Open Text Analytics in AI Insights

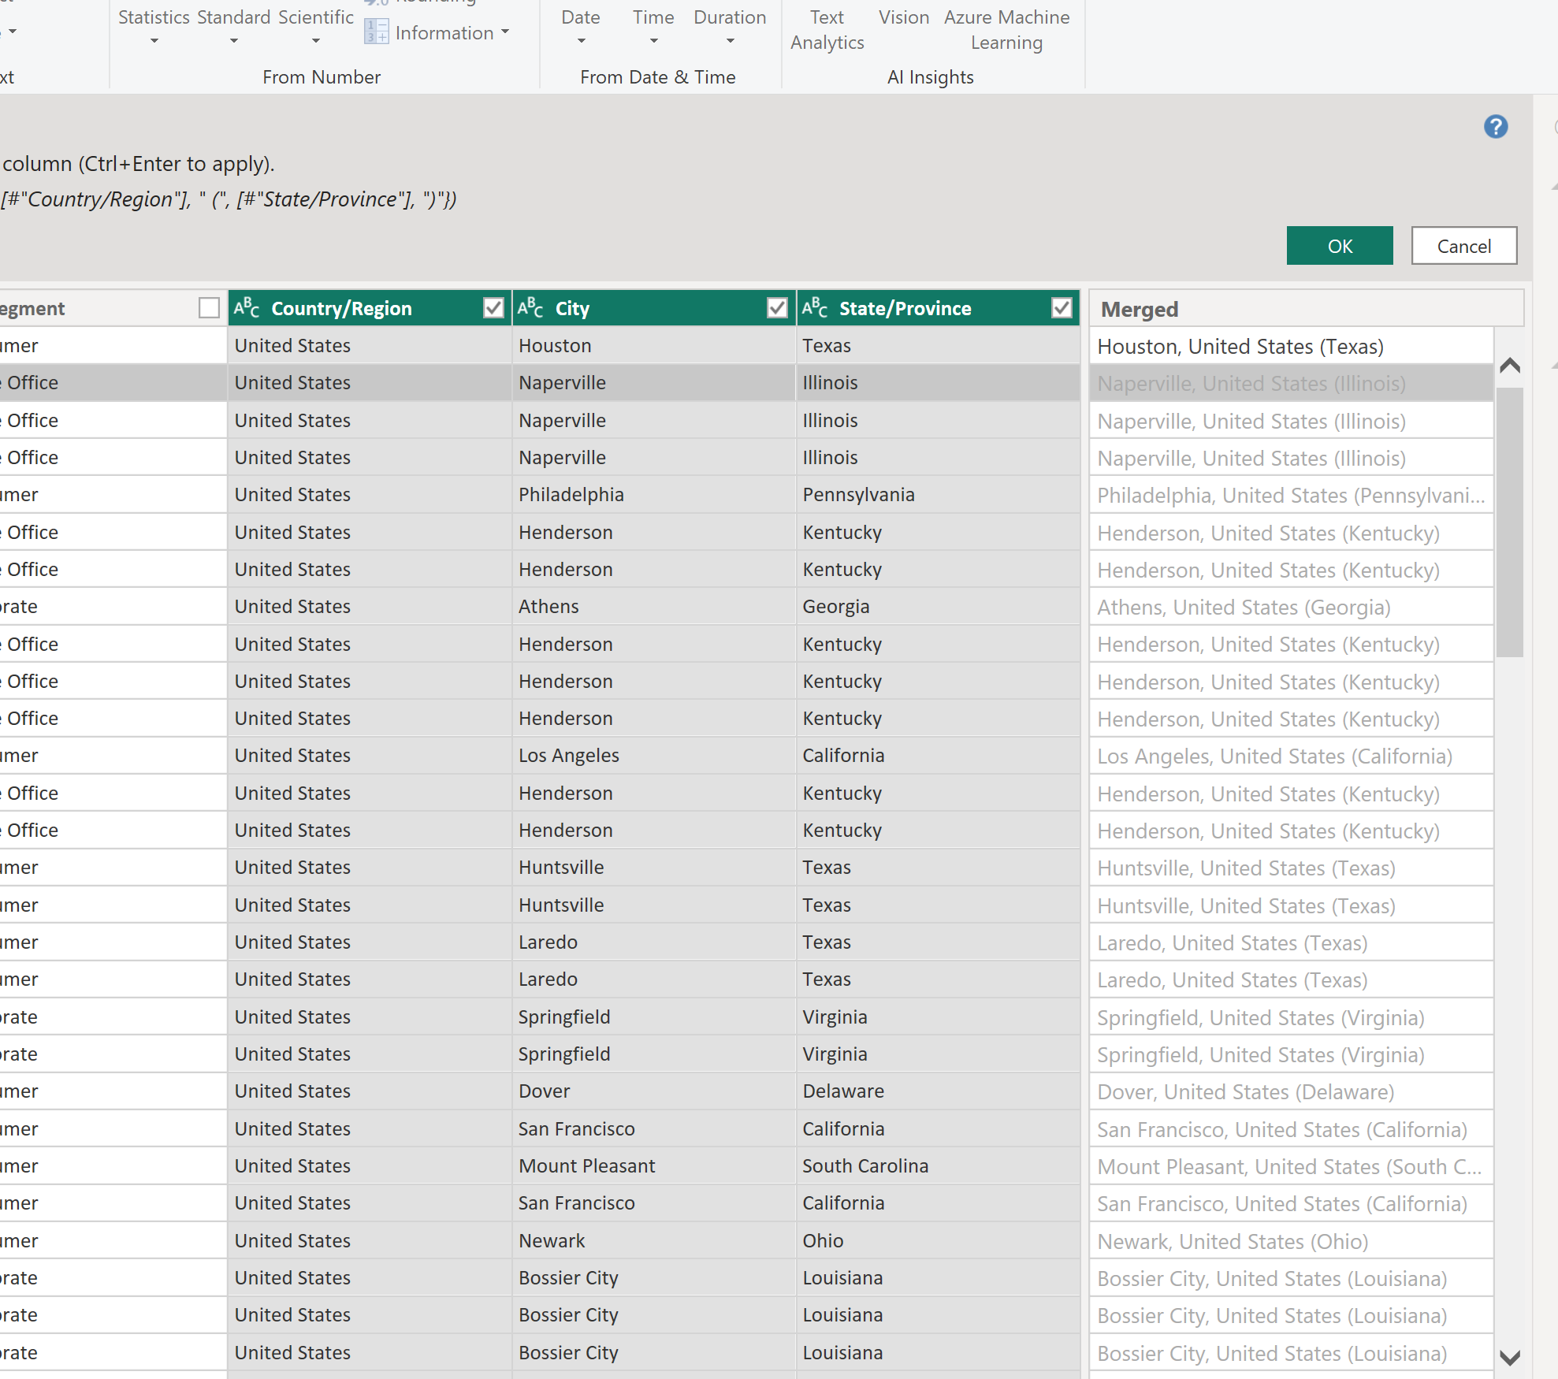click(827, 30)
